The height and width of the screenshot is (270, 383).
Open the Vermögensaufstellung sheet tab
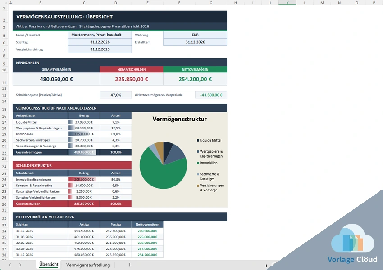pos(88,265)
